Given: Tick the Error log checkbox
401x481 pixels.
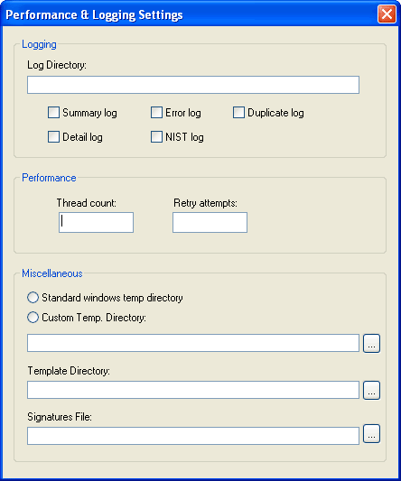Looking at the screenshot, I should click(x=156, y=112).
